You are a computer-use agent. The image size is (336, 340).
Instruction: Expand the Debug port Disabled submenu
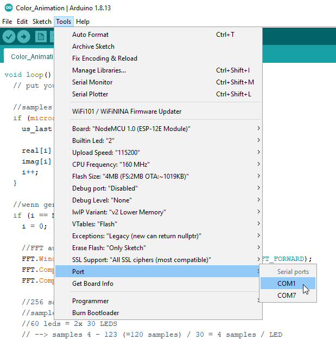pyautogui.click(x=158, y=188)
